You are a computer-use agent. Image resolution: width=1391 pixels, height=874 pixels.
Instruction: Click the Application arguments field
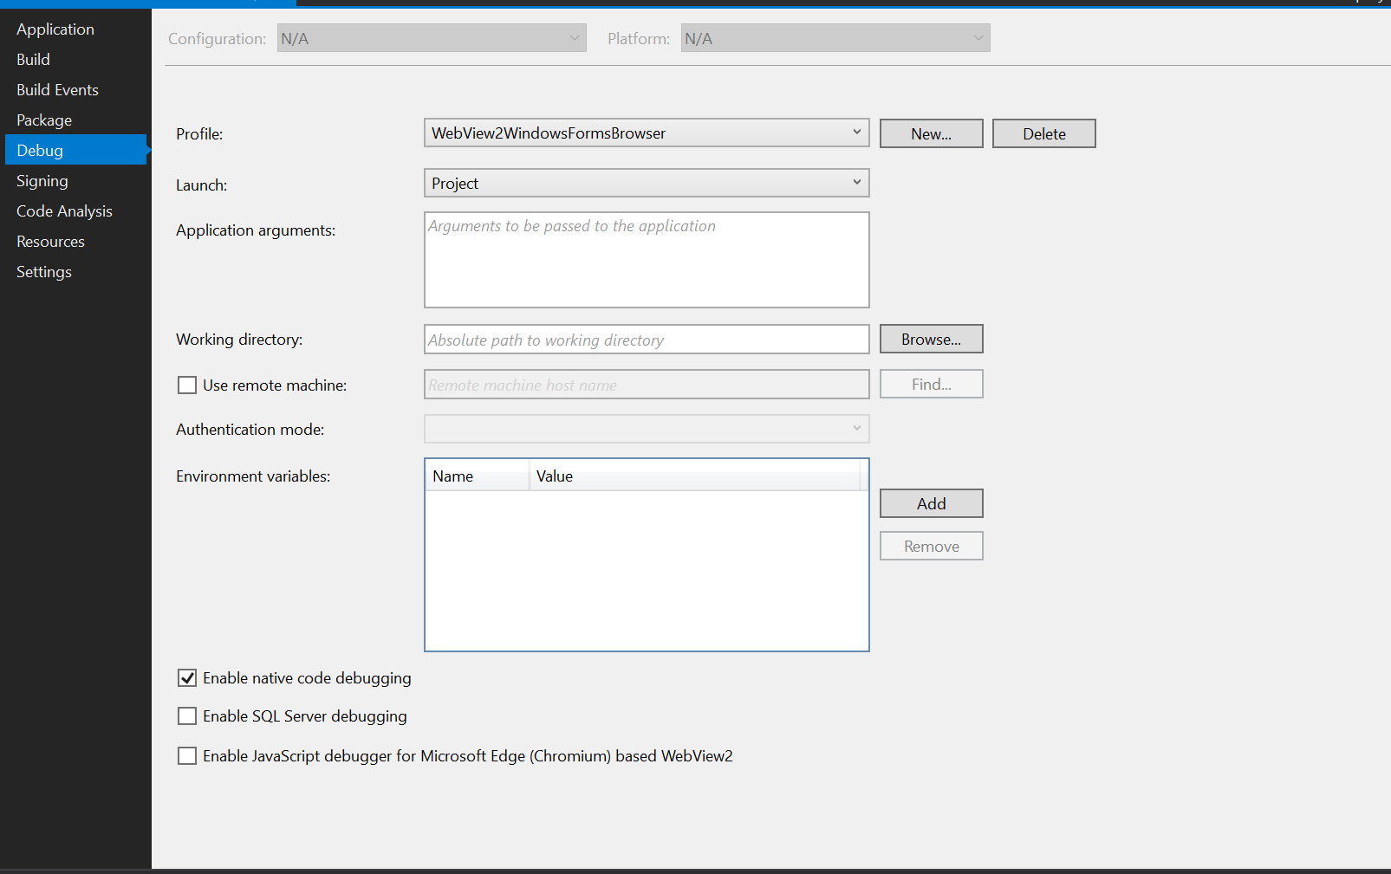[646, 259]
